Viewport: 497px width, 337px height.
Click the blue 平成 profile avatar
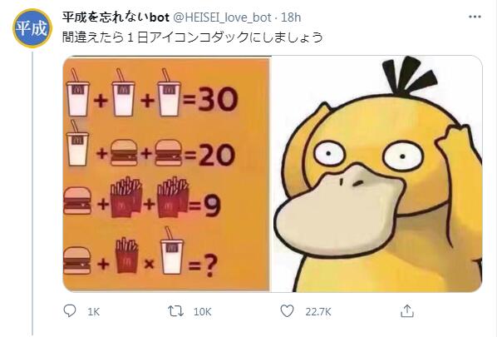point(32,28)
